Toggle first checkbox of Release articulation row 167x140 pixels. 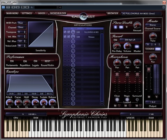click(65, 37)
